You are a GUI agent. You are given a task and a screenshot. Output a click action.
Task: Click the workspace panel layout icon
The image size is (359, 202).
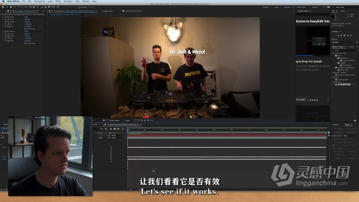tap(329, 7)
